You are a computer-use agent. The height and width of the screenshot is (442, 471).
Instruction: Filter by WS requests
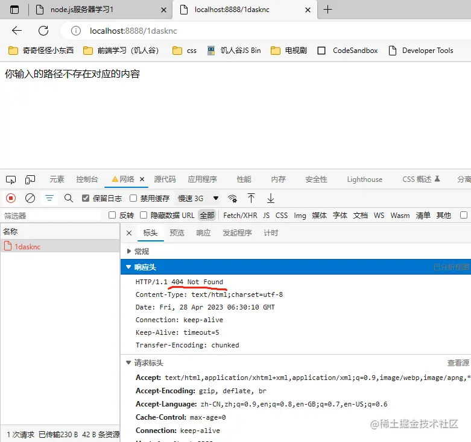pyautogui.click(x=379, y=216)
